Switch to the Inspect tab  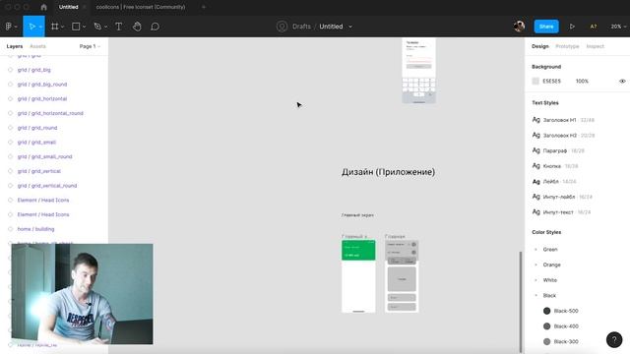[595, 46]
